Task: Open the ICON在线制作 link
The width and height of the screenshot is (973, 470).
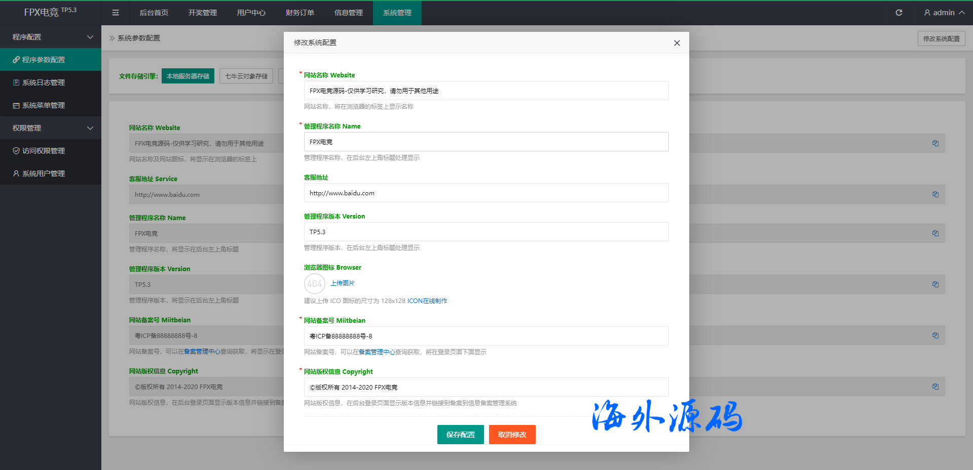Action: click(427, 301)
